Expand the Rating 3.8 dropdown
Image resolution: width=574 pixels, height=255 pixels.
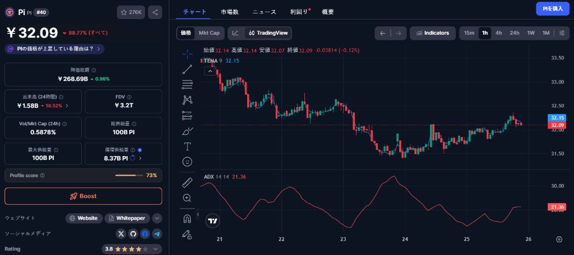[x=157, y=249]
